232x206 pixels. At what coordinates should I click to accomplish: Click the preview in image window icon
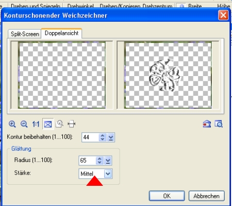point(219,124)
